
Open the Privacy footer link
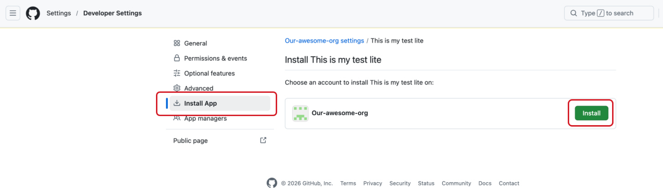click(x=372, y=183)
